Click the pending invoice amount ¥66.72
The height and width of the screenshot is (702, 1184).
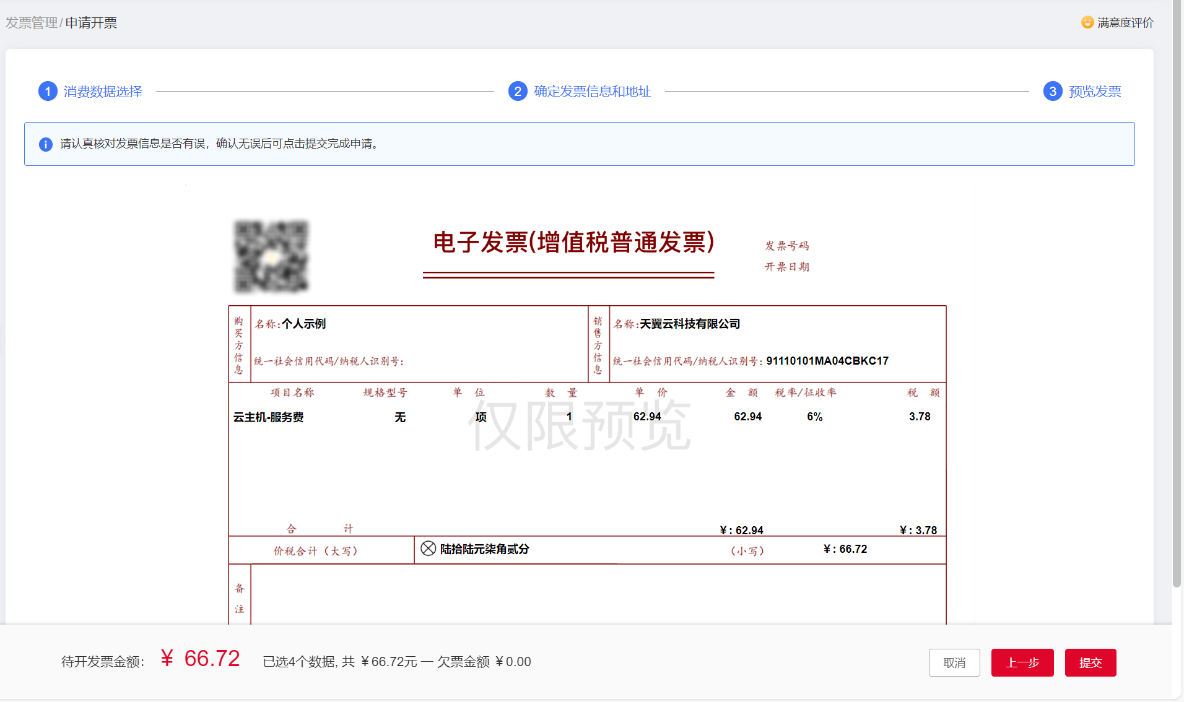200,659
